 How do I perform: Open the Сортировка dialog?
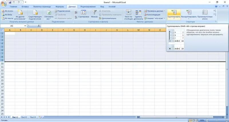84,14
